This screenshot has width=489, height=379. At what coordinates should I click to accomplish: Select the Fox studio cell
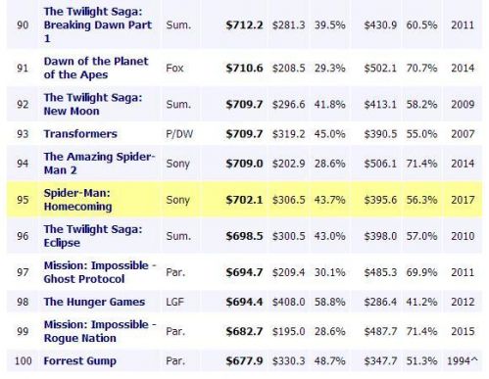click(174, 69)
